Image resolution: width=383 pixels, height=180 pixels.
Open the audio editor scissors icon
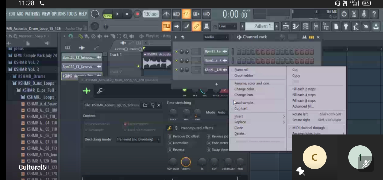pyautogui.click(x=354, y=14)
